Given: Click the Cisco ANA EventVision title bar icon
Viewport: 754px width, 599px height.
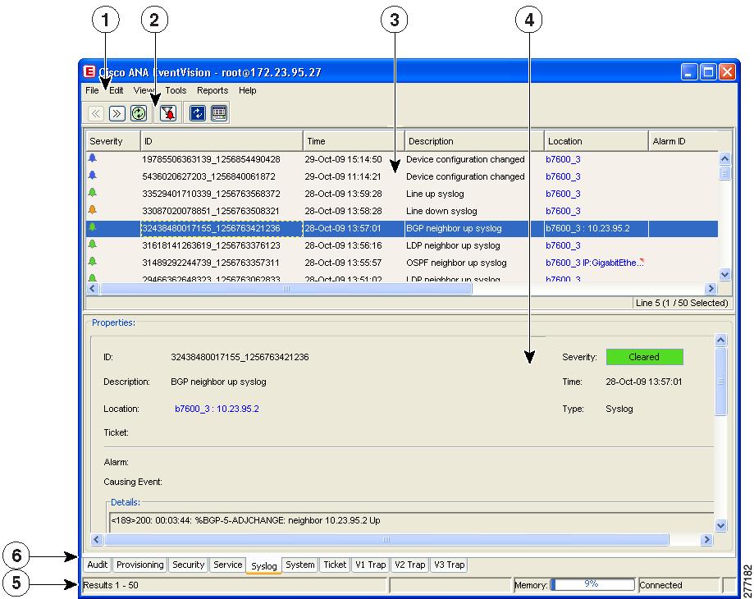Looking at the screenshot, I should 89,71.
